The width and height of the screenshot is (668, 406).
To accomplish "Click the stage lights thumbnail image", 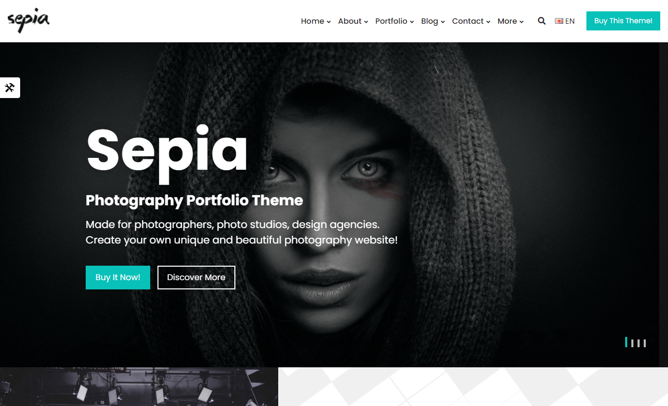I will [x=139, y=386].
